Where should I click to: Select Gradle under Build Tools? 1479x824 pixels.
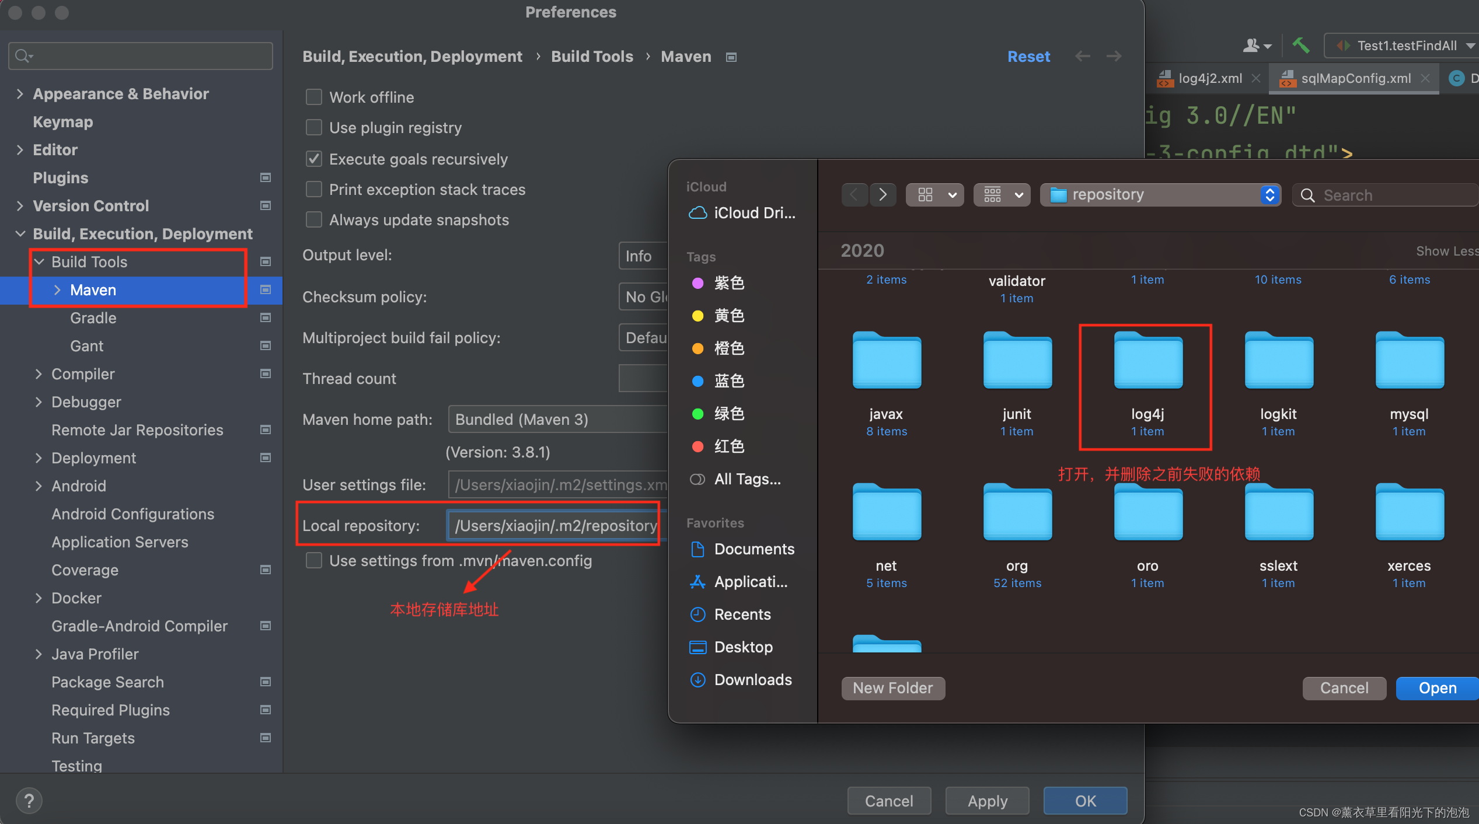coord(92,317)
